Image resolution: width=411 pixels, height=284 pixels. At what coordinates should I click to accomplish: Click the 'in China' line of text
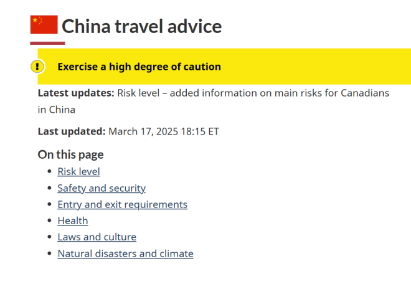point(56,110)
